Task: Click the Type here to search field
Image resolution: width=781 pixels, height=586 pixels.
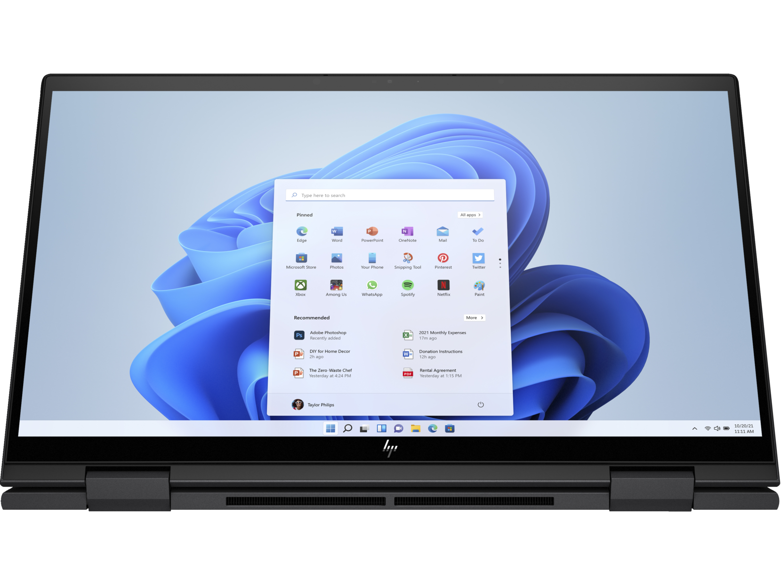Action: (390, 195)
